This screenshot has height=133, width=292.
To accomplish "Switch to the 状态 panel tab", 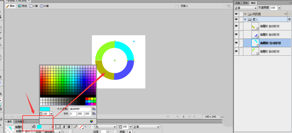I will 246,3.
